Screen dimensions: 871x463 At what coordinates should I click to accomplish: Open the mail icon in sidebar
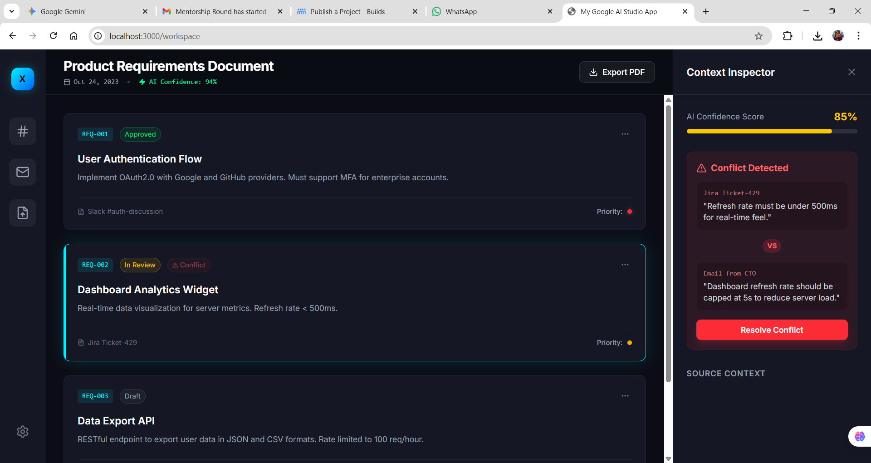pos(23,172)
